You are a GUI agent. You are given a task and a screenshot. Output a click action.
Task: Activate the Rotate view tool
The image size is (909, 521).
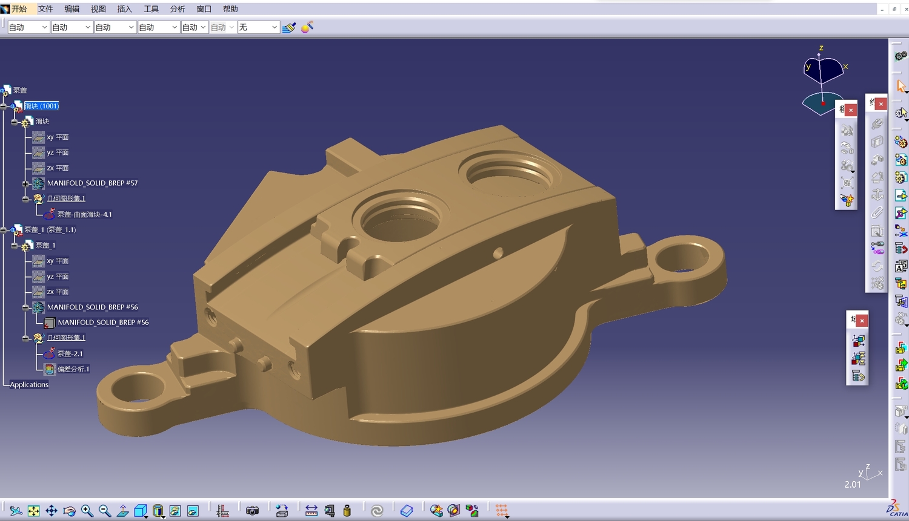click(x=69, y=511)
